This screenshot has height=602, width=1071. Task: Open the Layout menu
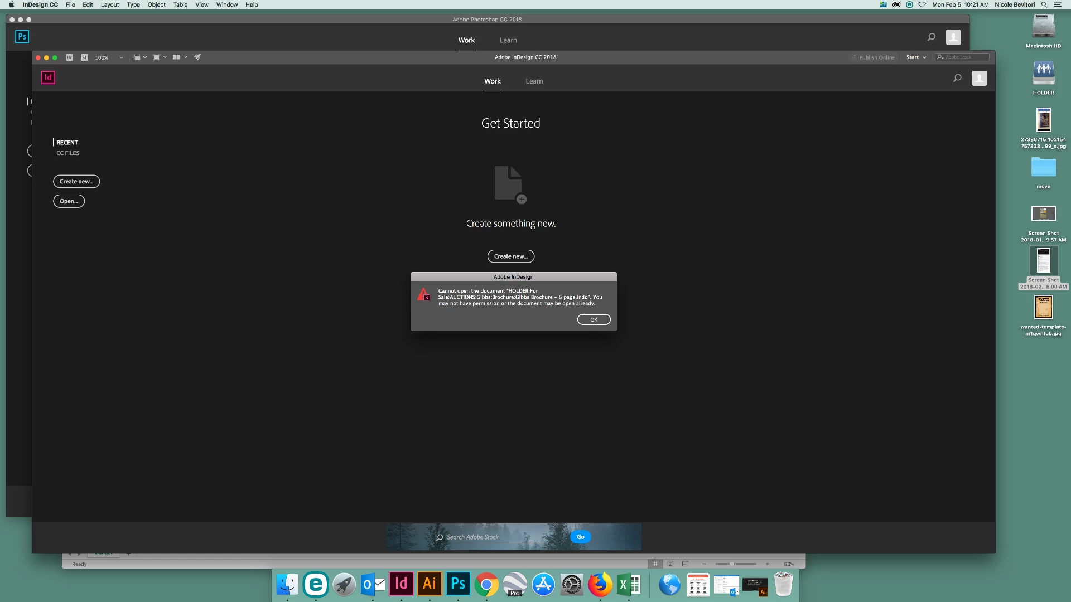[x=109, y=4]
